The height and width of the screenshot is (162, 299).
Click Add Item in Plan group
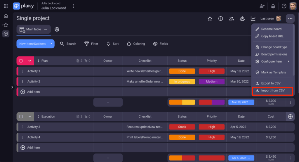[x=33, y=92]
